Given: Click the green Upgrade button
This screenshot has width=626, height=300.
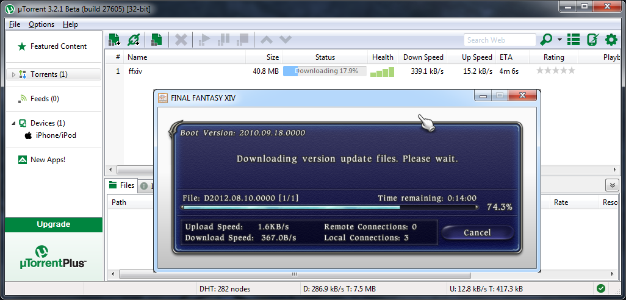Looking at the screenshot, I should [53, 224].
